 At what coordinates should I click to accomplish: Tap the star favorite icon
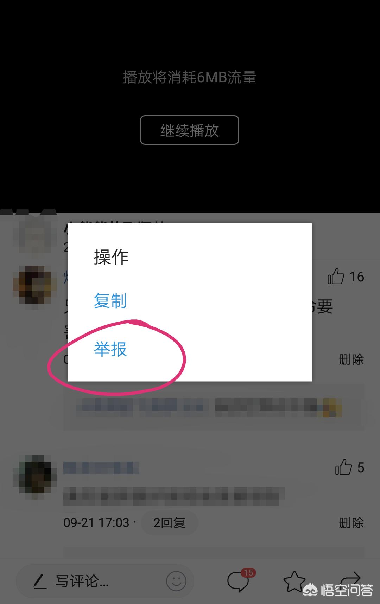294,581
